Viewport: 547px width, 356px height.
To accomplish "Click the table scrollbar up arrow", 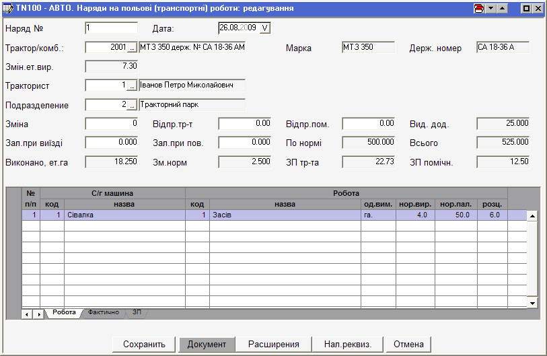I will click(x=532, y=216).
